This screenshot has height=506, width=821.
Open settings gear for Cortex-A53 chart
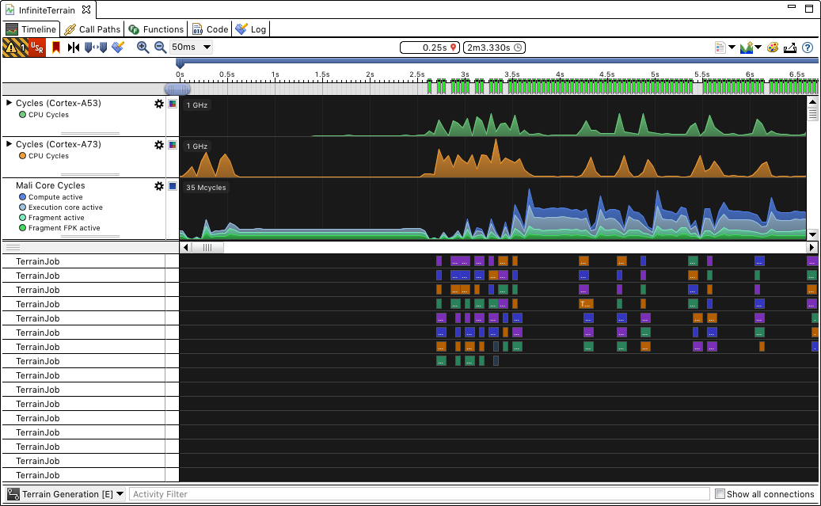point(159,104)
